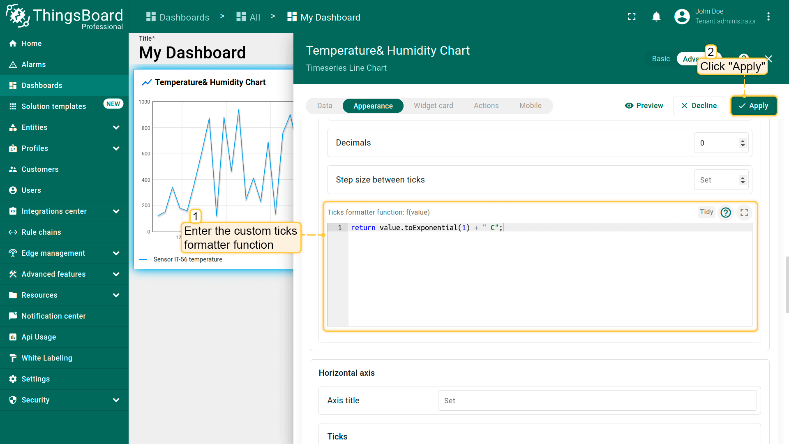Click the Apply button
The width and height of the screenshot is (789, 444).
coord(754,106)
